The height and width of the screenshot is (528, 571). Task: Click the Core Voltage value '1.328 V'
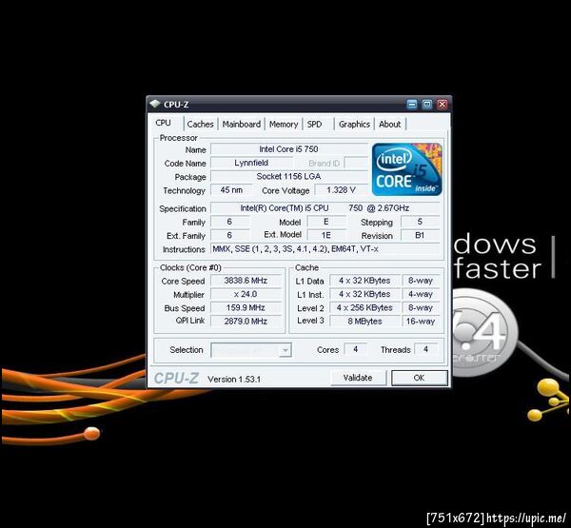[342, 190]
